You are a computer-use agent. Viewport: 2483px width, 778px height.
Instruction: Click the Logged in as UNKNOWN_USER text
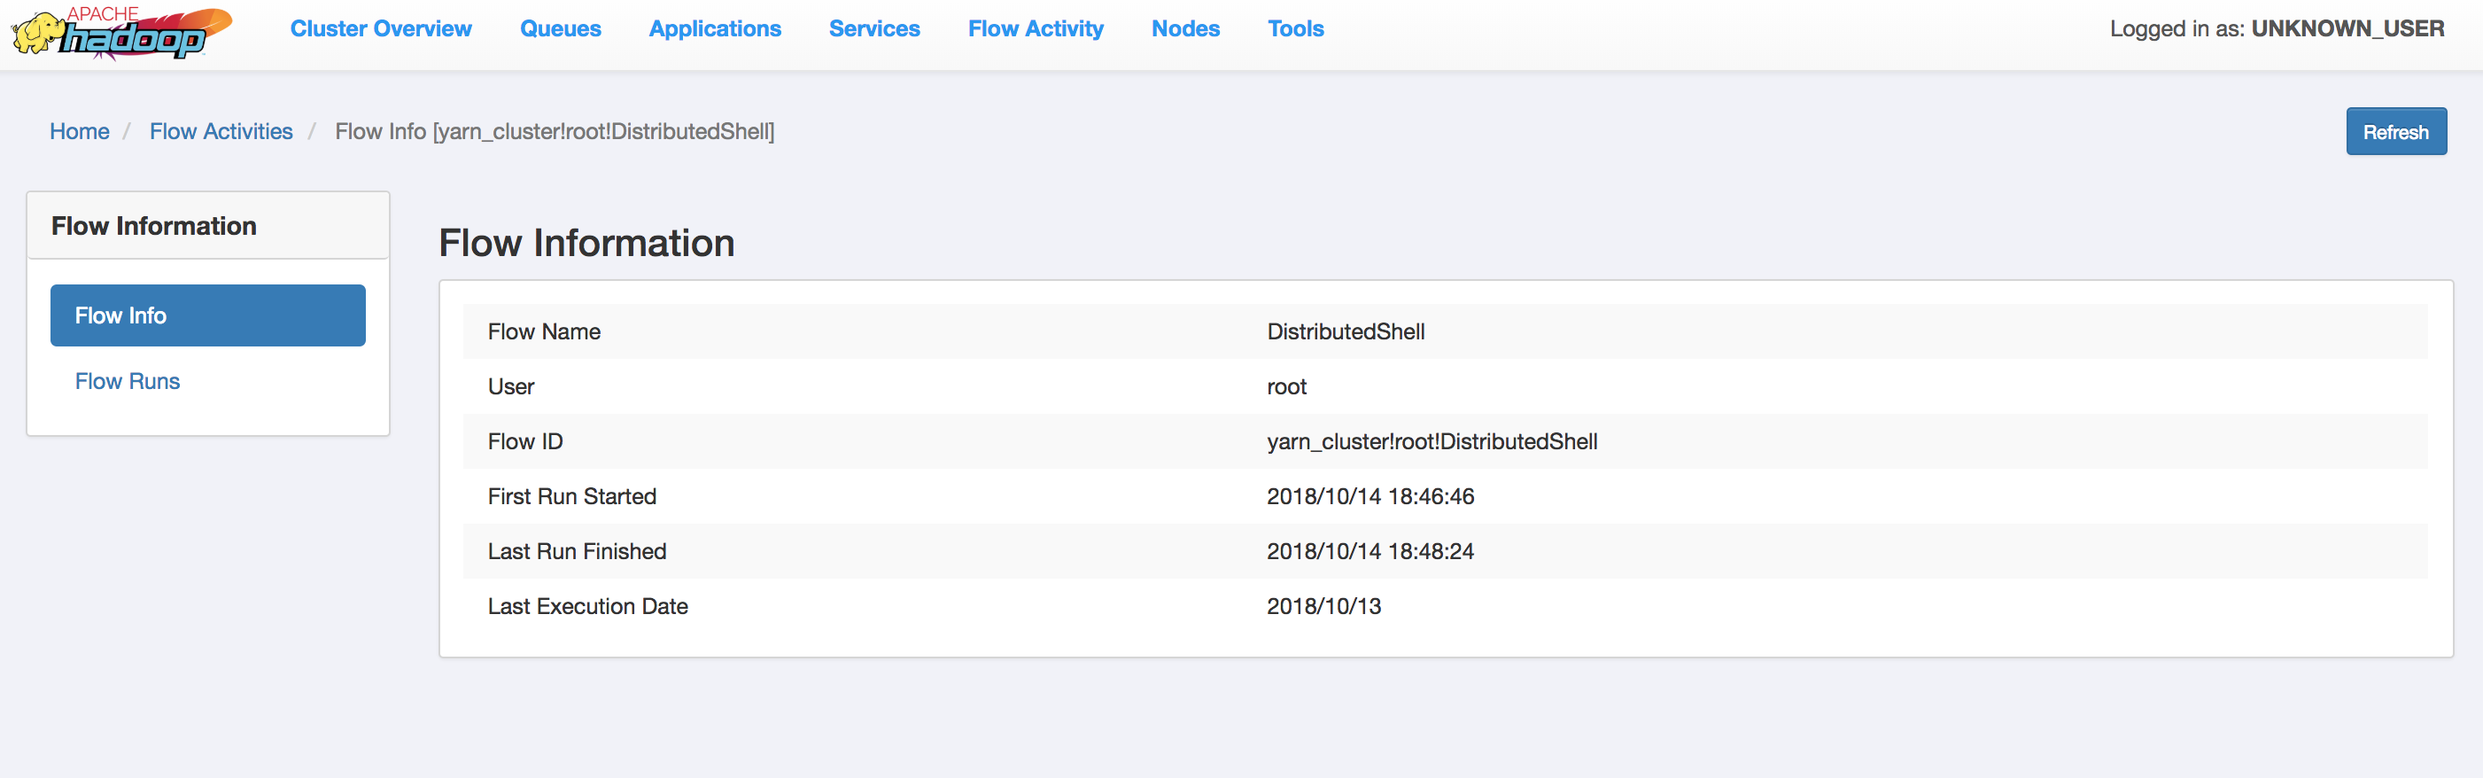point(2277,29)
